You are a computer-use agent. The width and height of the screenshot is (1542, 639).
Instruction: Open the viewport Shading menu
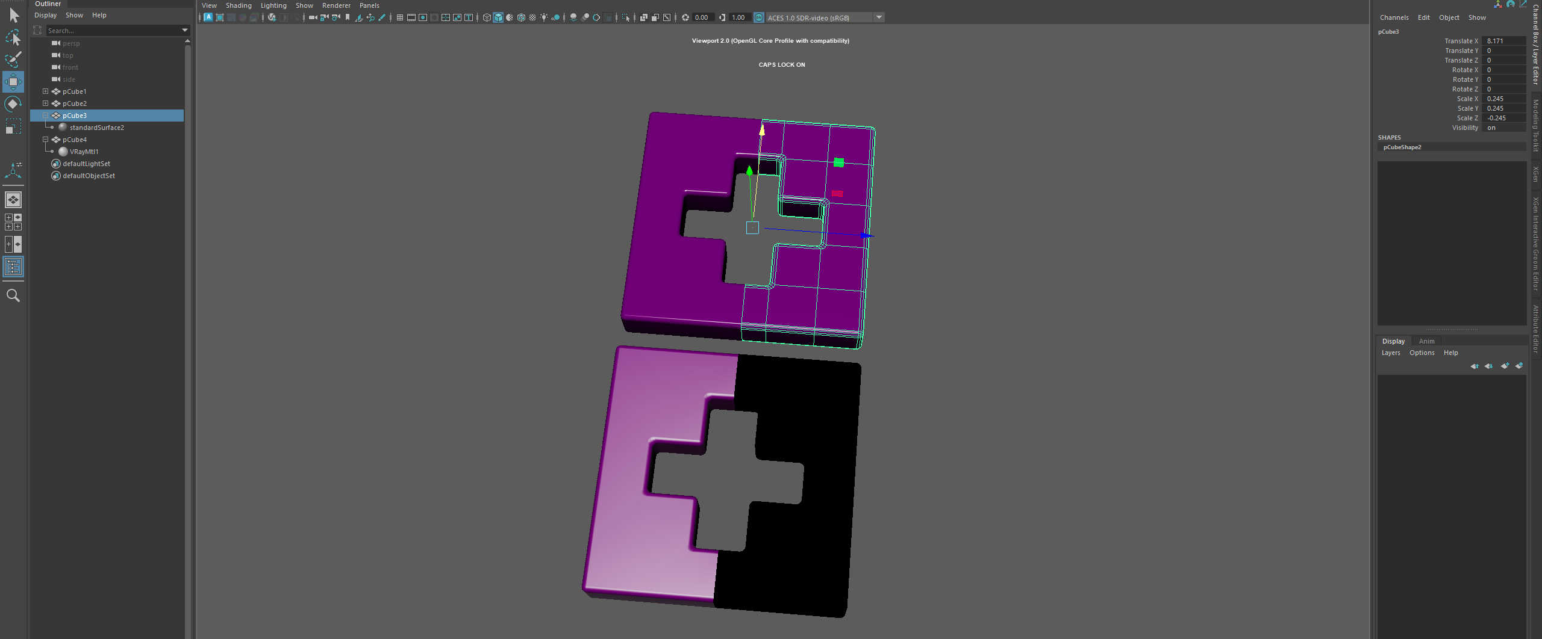click(x=239, y=5)
